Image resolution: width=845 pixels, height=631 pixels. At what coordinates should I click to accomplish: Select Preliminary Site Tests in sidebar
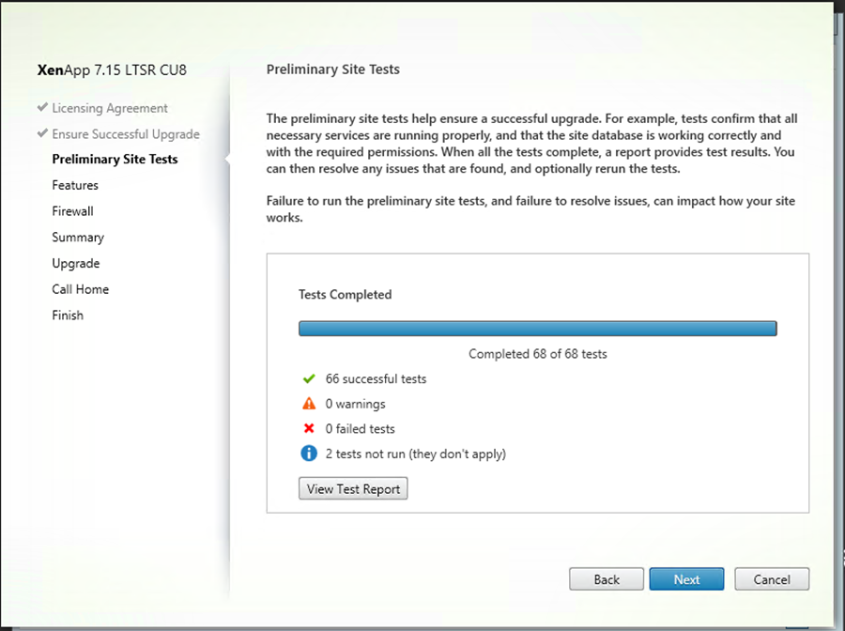point(115,159)
